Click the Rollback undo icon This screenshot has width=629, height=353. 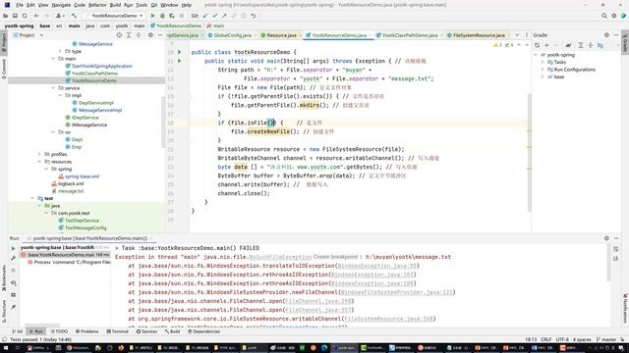tap(254, 16)
